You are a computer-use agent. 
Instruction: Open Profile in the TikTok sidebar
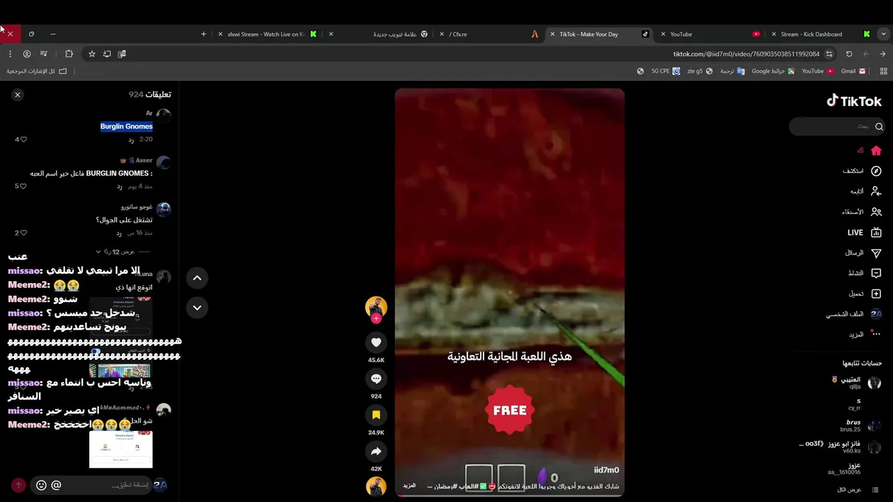[876, 314]
